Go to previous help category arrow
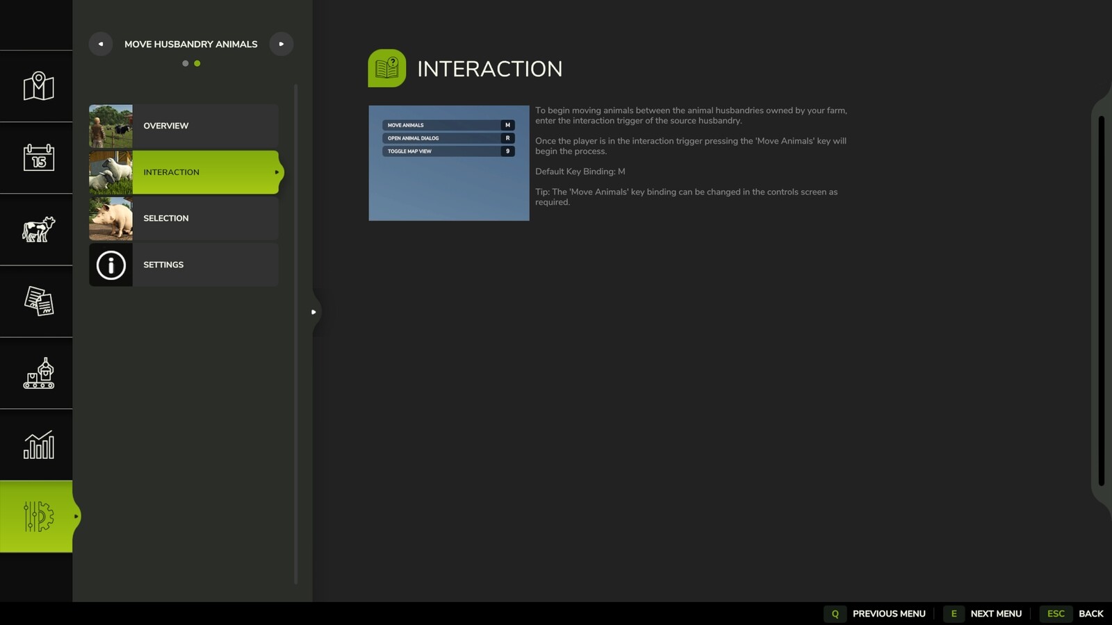Image resolution: width=1112 pixels, height=625 pixels. [x=101, y=44]
